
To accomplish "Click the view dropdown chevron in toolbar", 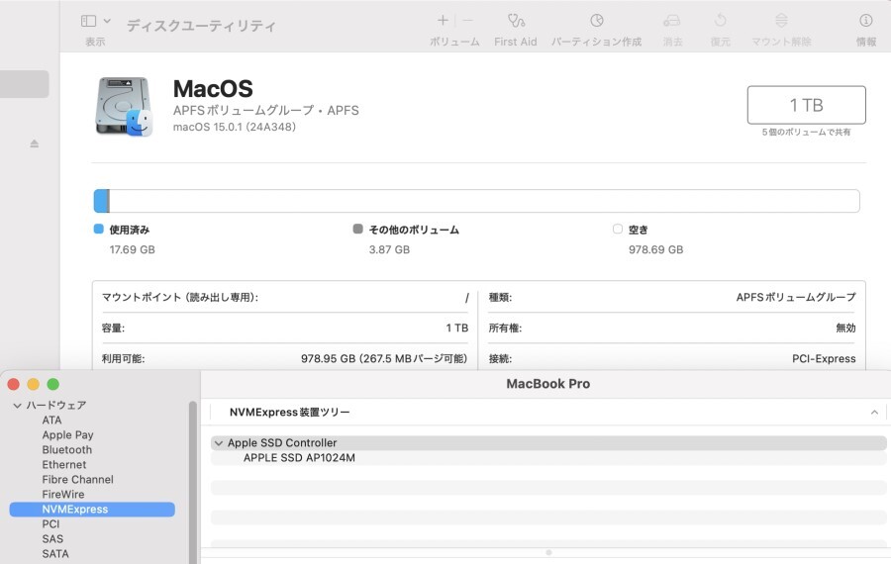I will [107, 21].
